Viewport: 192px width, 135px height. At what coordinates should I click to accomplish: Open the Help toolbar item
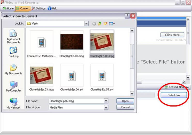click(x=52, y=8)
